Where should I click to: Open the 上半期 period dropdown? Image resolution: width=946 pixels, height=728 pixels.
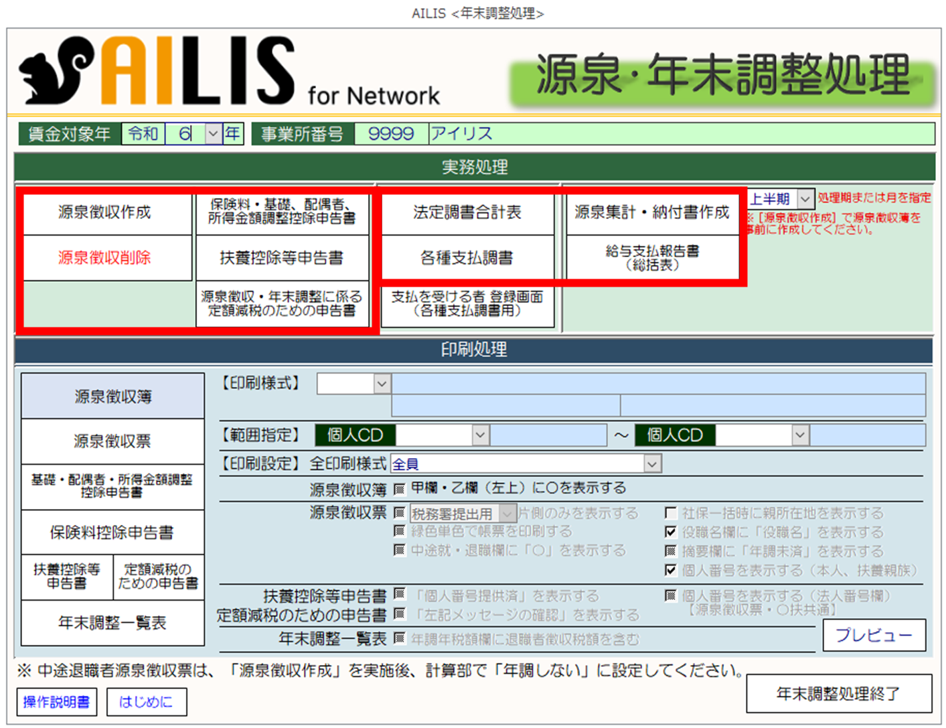coord(805,199)
